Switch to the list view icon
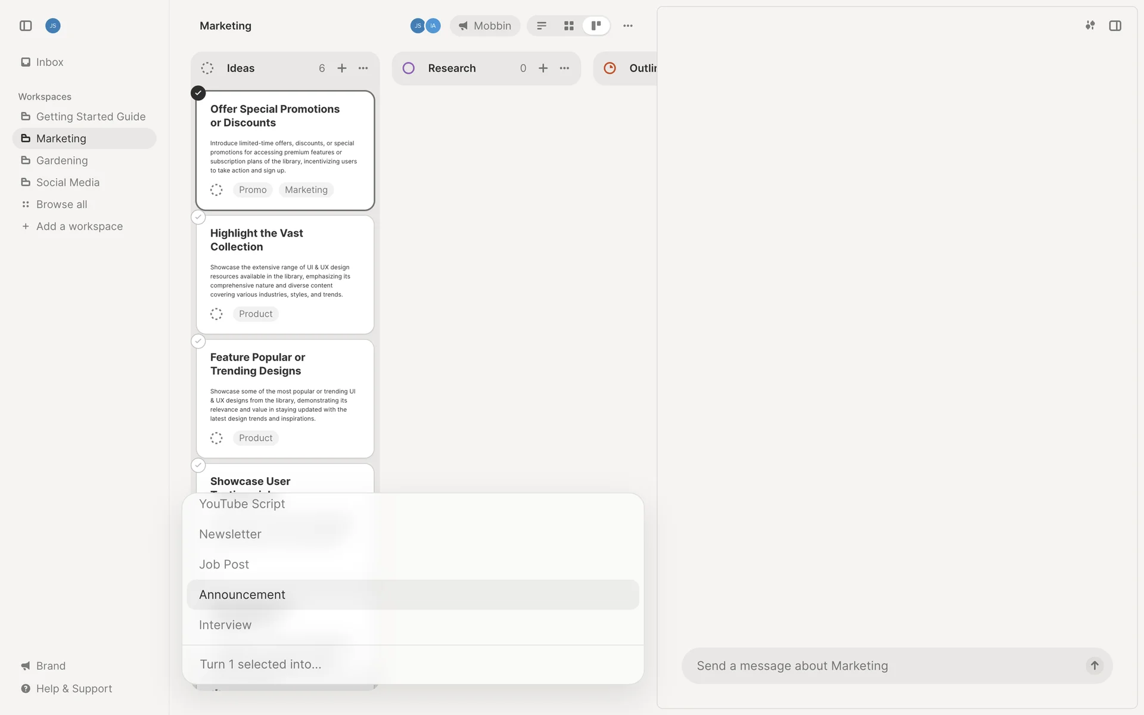The width and height of the screenshot is (1144, 715). tap(541, 26)
